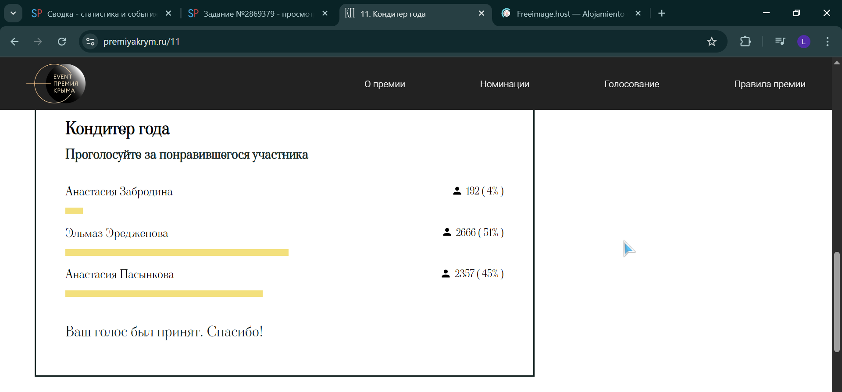The width and height of the screenshot is (842, 392).
Task: Expand the tab search dropdown arrow
Action: point(13,13)
